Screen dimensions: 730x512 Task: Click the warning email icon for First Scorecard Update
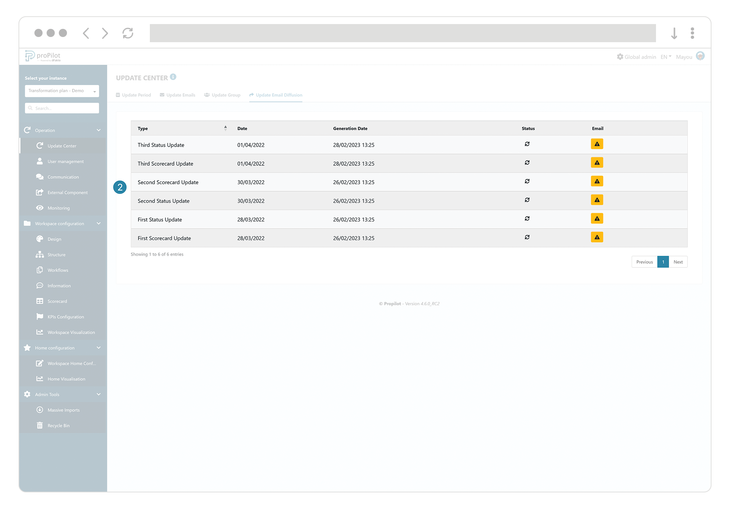597,237
